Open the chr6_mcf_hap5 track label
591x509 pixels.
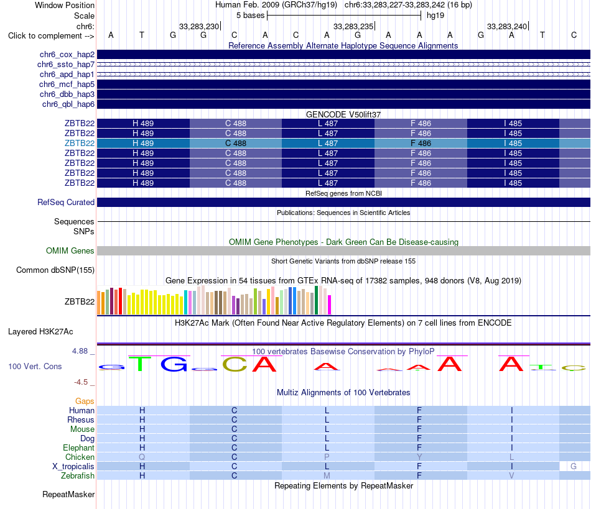[x=67, y=85]
